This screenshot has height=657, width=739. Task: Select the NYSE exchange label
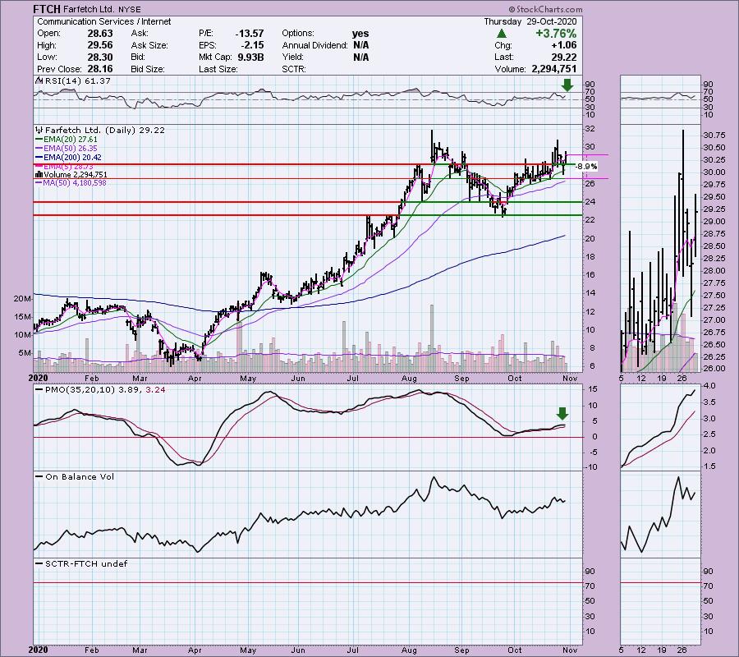(129, 9)
